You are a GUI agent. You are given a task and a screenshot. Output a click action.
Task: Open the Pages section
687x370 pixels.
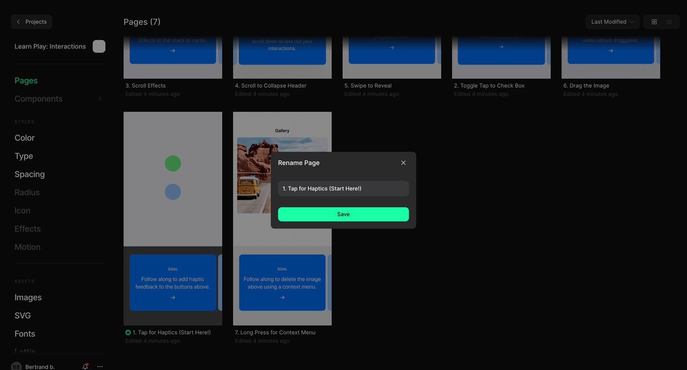pyautogui.click(x=26, y=80)
